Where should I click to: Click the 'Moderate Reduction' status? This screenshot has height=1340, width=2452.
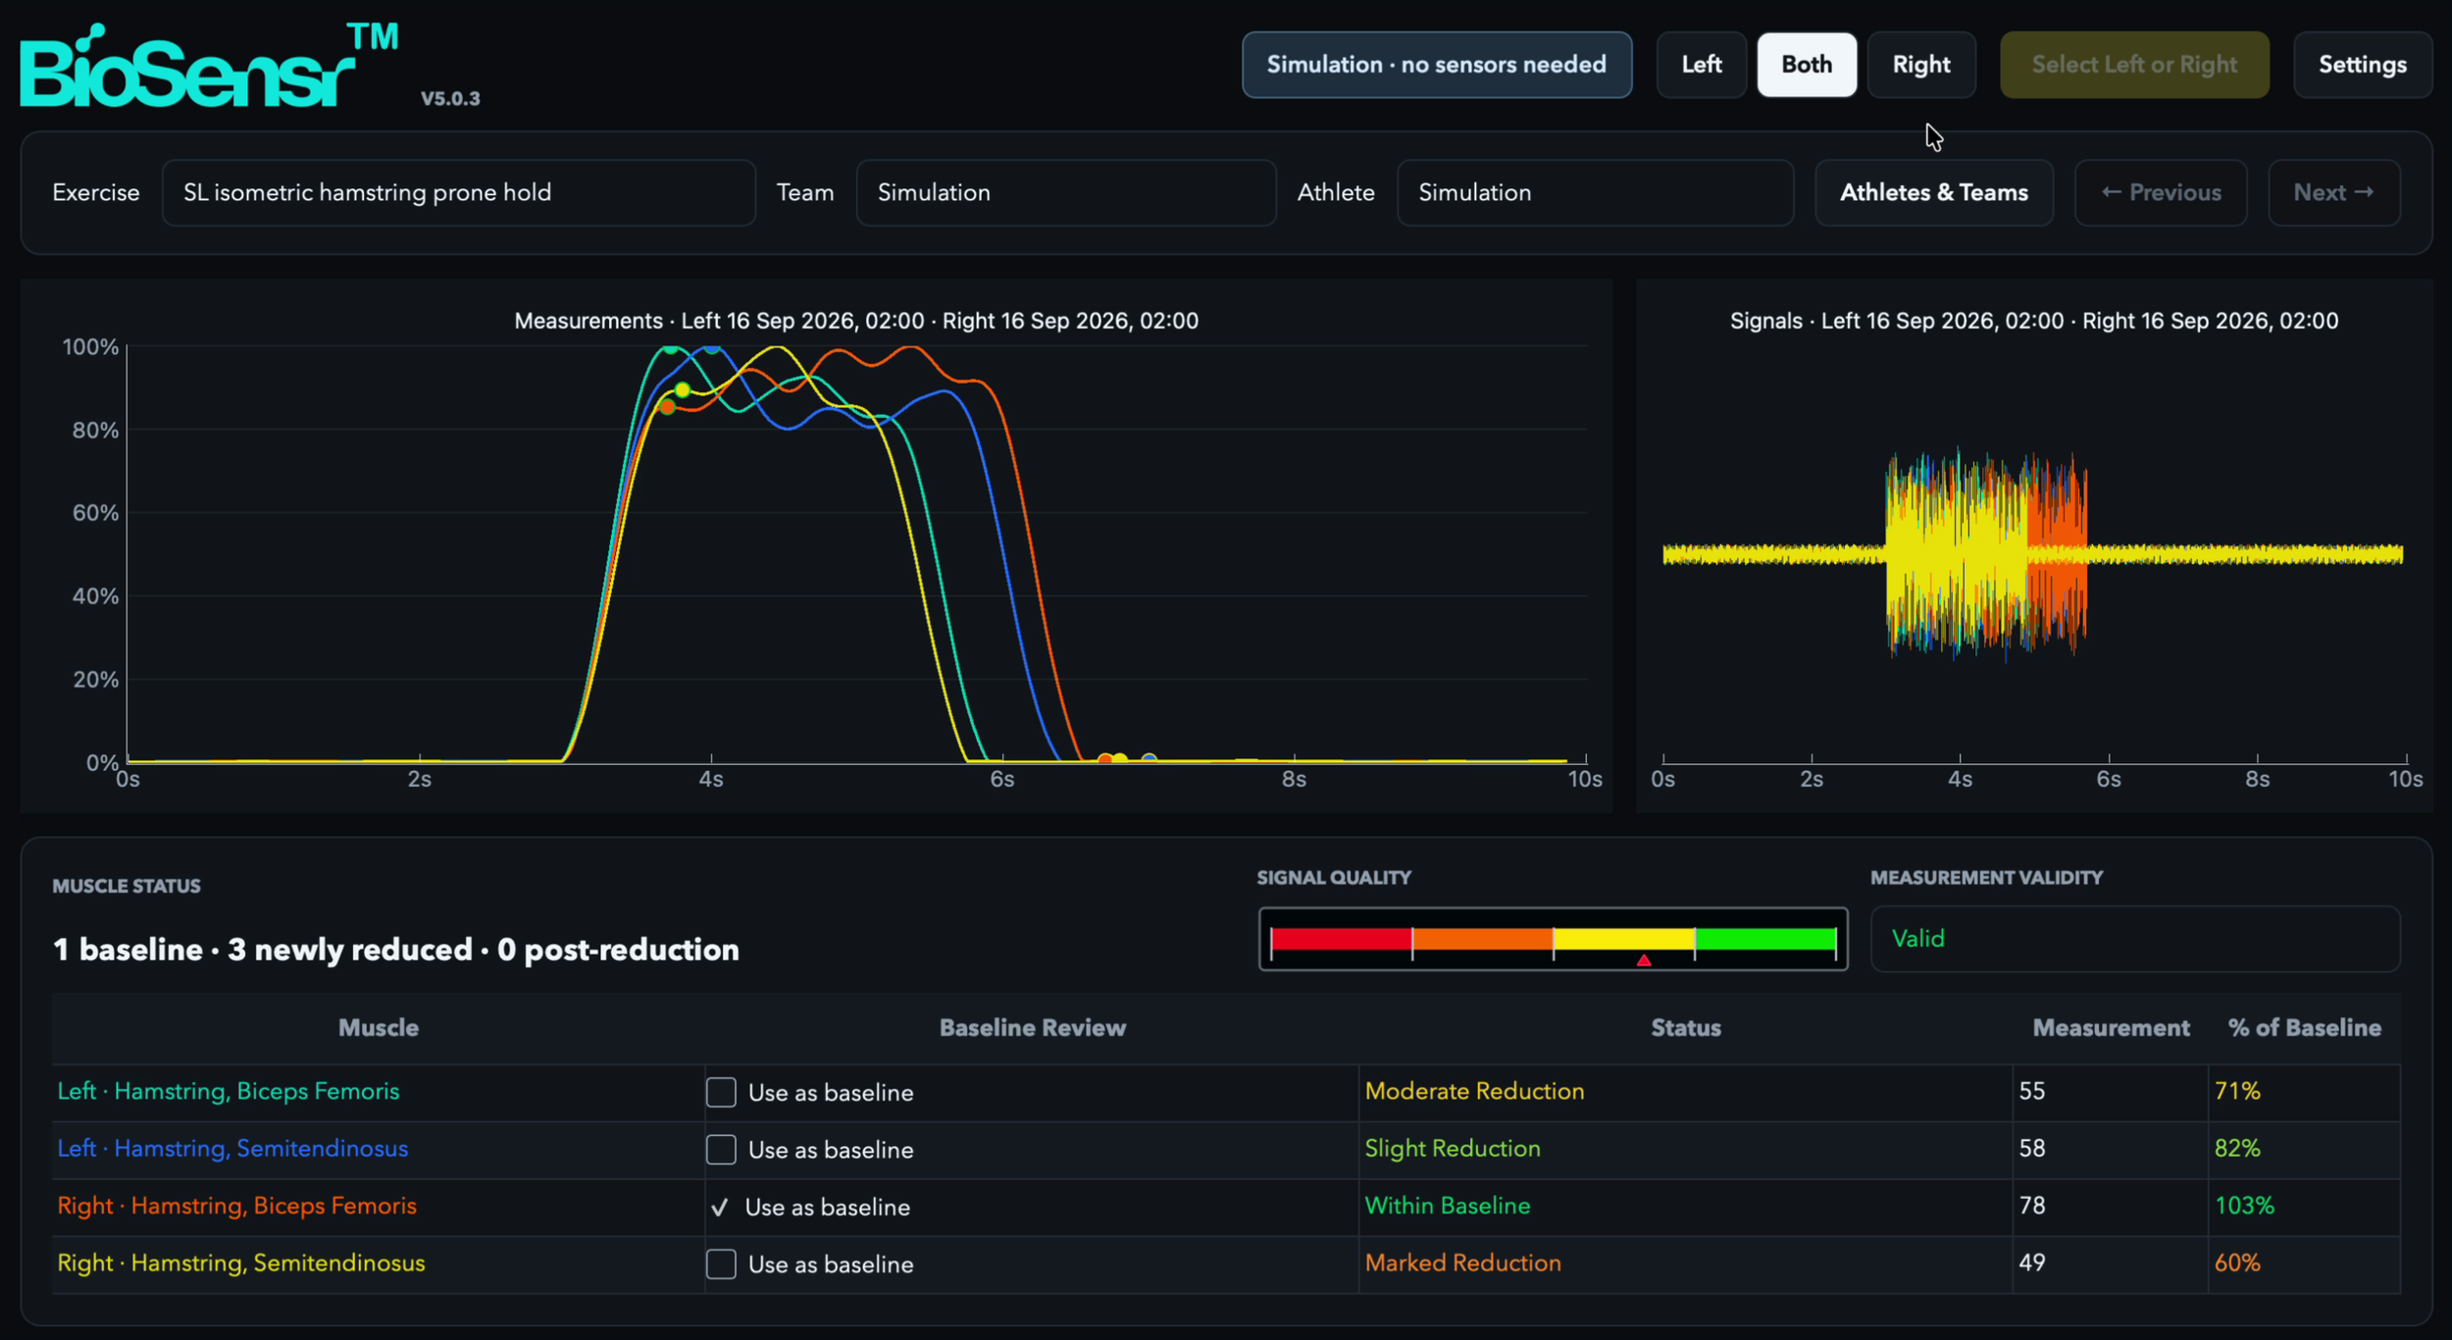pyautogui.click(x=1474, y=1091)
